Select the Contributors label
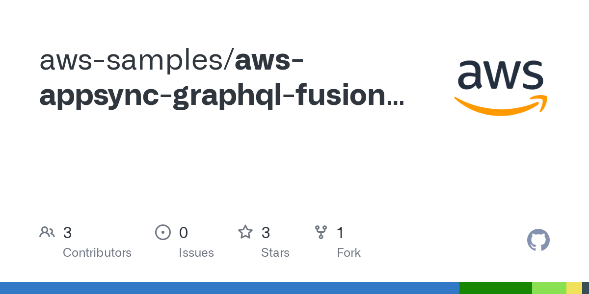This screenshot has width=589, height=294. coord(97,253)
